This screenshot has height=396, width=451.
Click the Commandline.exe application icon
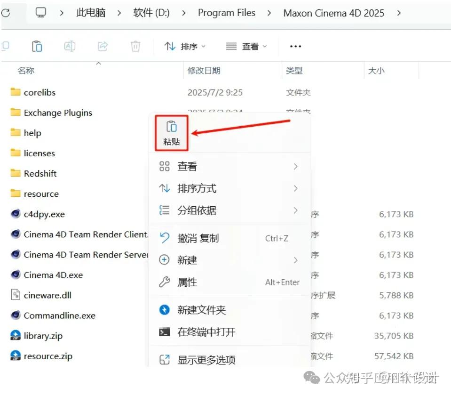[x=16, y=315]
